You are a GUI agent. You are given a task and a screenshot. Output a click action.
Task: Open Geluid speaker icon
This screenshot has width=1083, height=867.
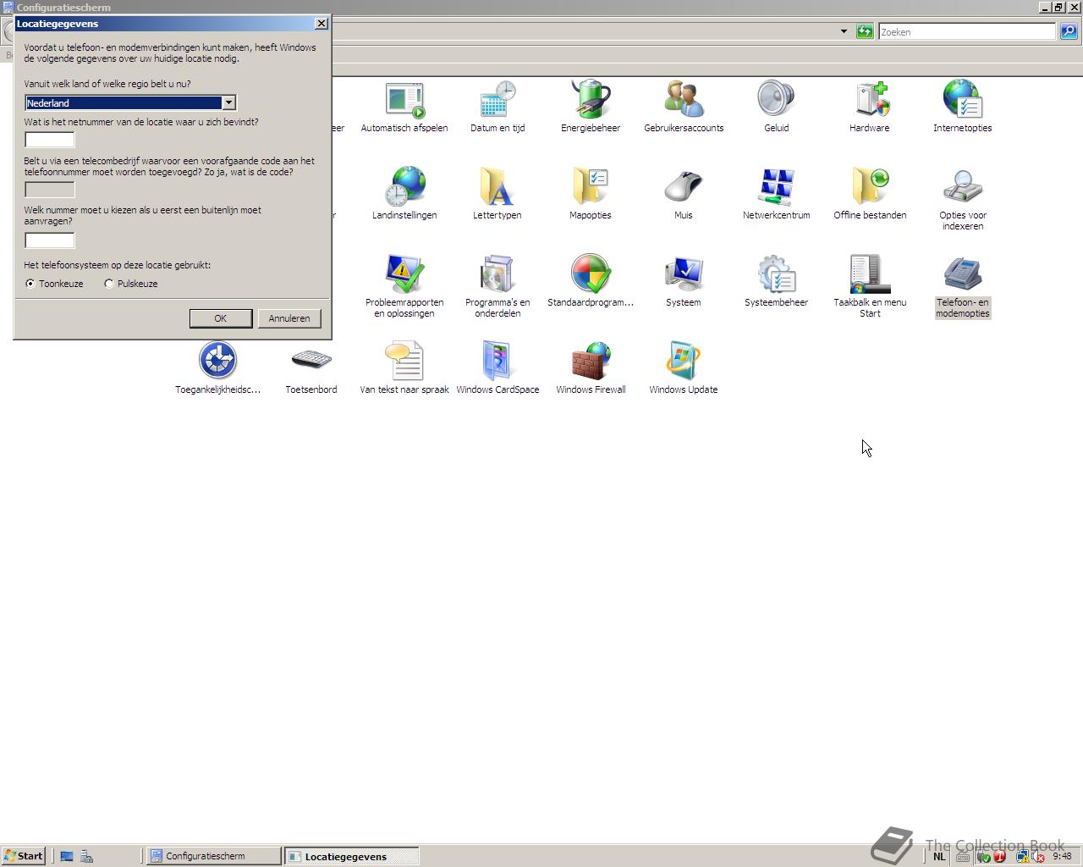[x=777, y=100]
